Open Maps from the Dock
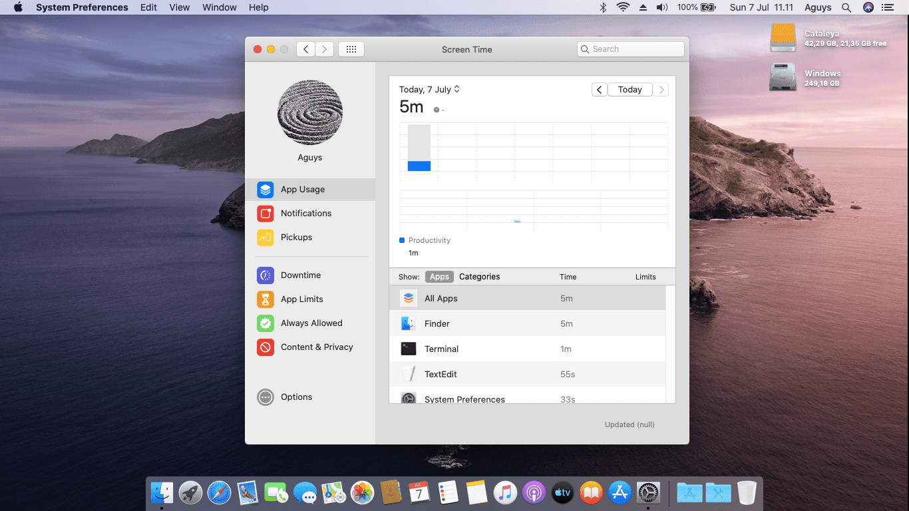909x511 pixels. pyautogui.click(x=333, y=492)
